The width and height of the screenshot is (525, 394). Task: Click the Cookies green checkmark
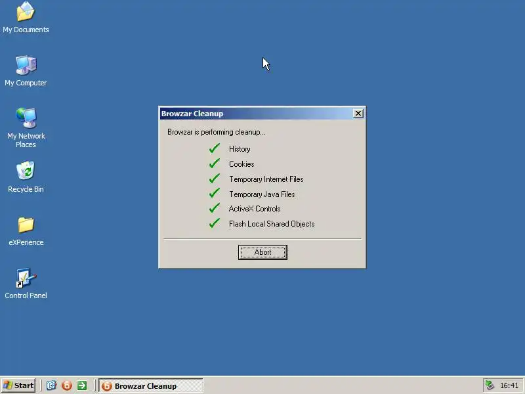click(x=215, y=163)
